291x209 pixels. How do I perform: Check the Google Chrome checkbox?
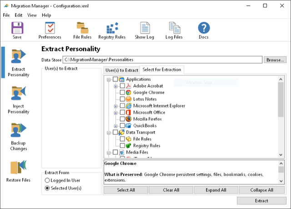(x=122, y=93)
